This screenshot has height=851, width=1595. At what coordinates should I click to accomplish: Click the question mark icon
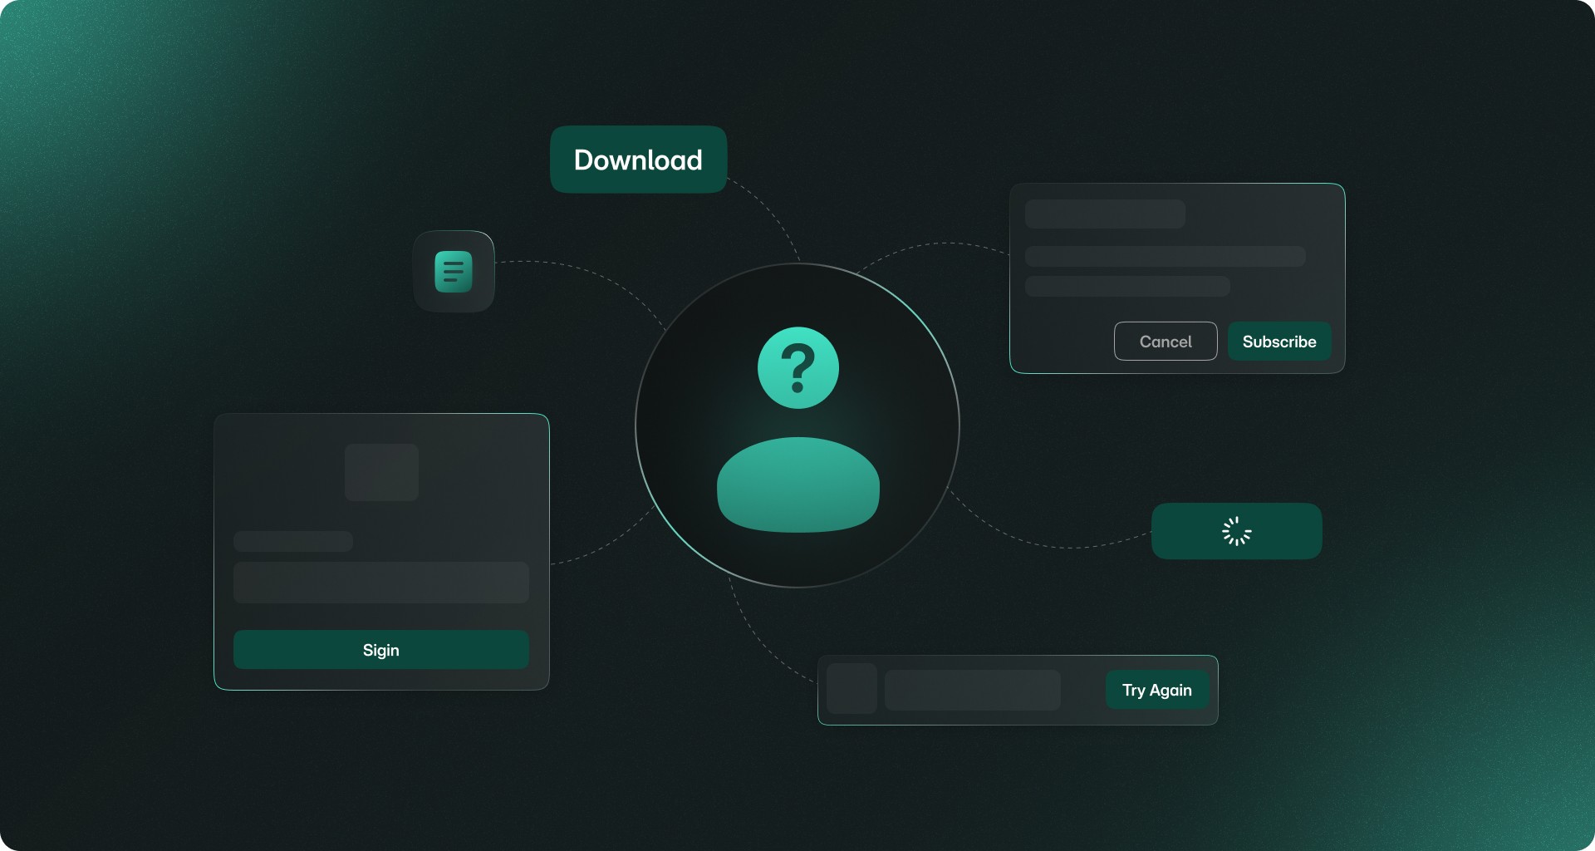pos(798,368)
